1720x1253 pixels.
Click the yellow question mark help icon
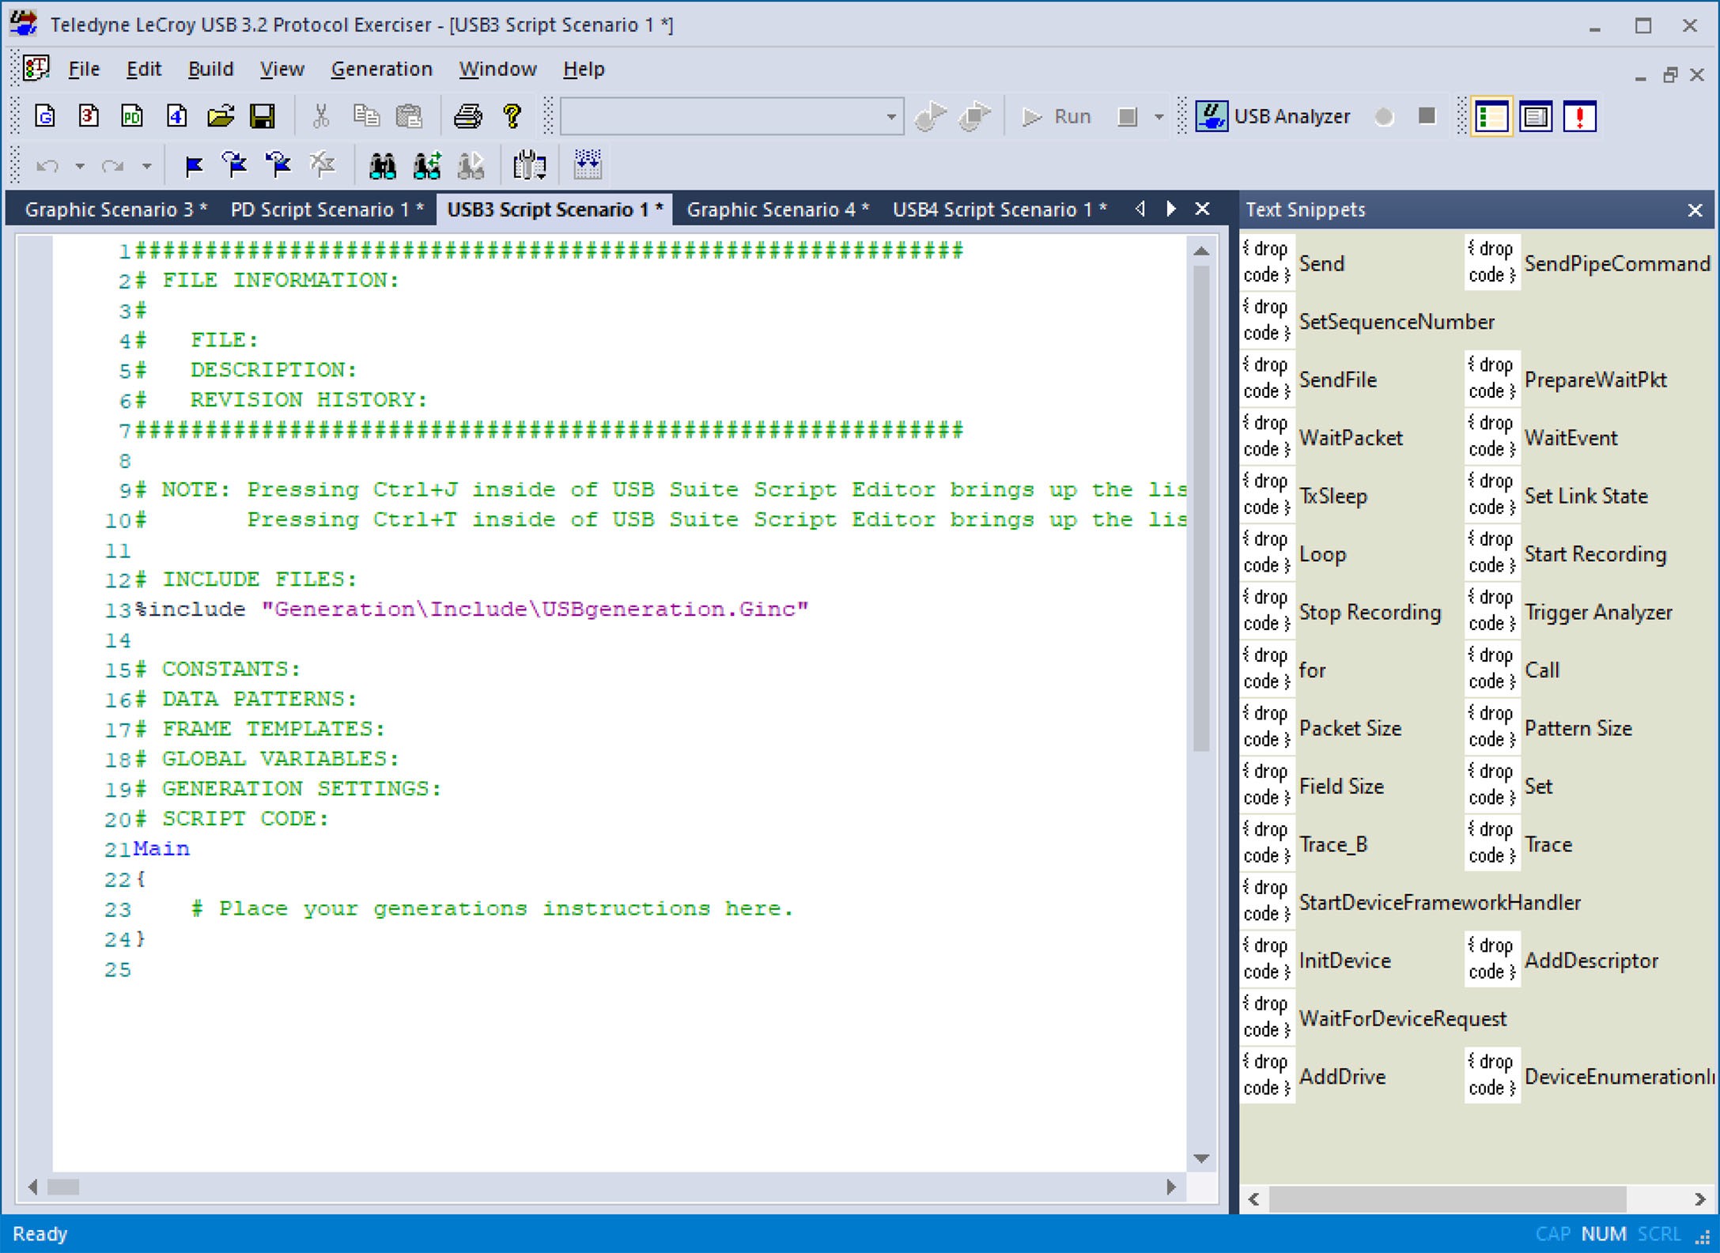point(512,116)
